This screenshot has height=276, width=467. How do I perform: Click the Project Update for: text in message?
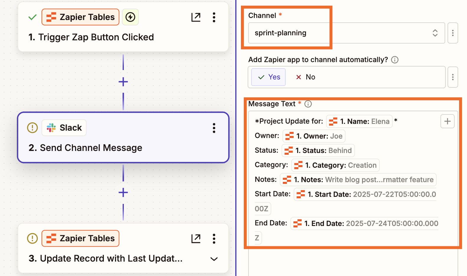coord(289,121)
